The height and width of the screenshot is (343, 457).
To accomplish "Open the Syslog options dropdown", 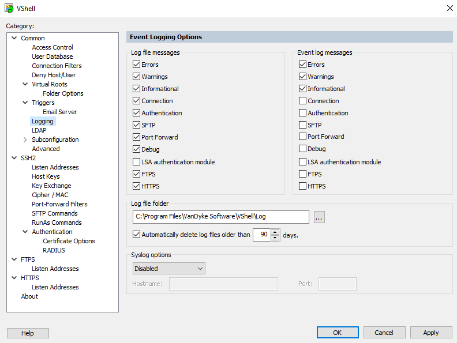I will [168, 269].
